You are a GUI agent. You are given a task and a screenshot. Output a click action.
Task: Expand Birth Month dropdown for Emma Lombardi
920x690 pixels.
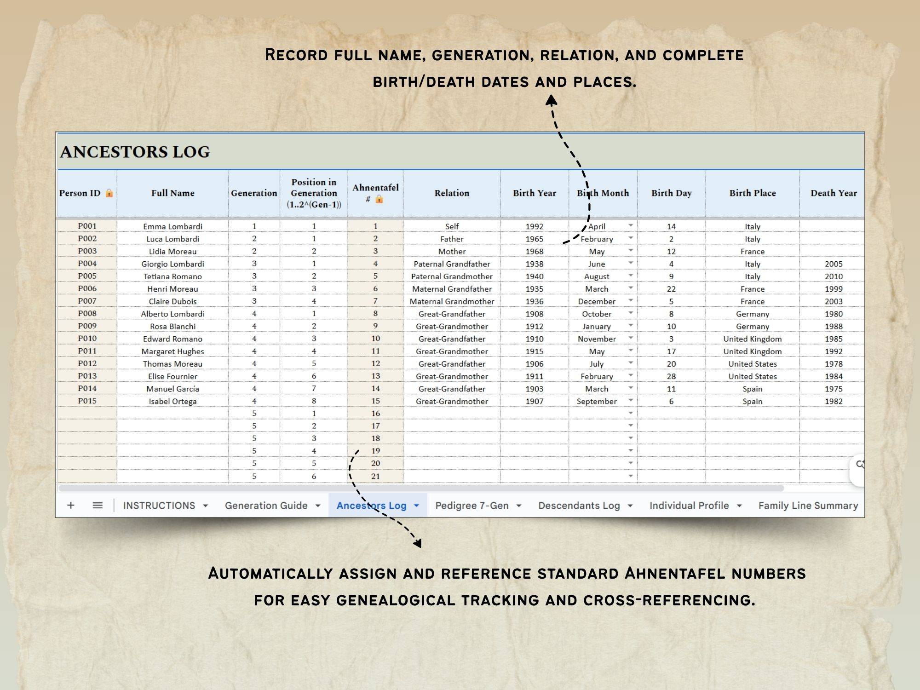click(631, 225)
